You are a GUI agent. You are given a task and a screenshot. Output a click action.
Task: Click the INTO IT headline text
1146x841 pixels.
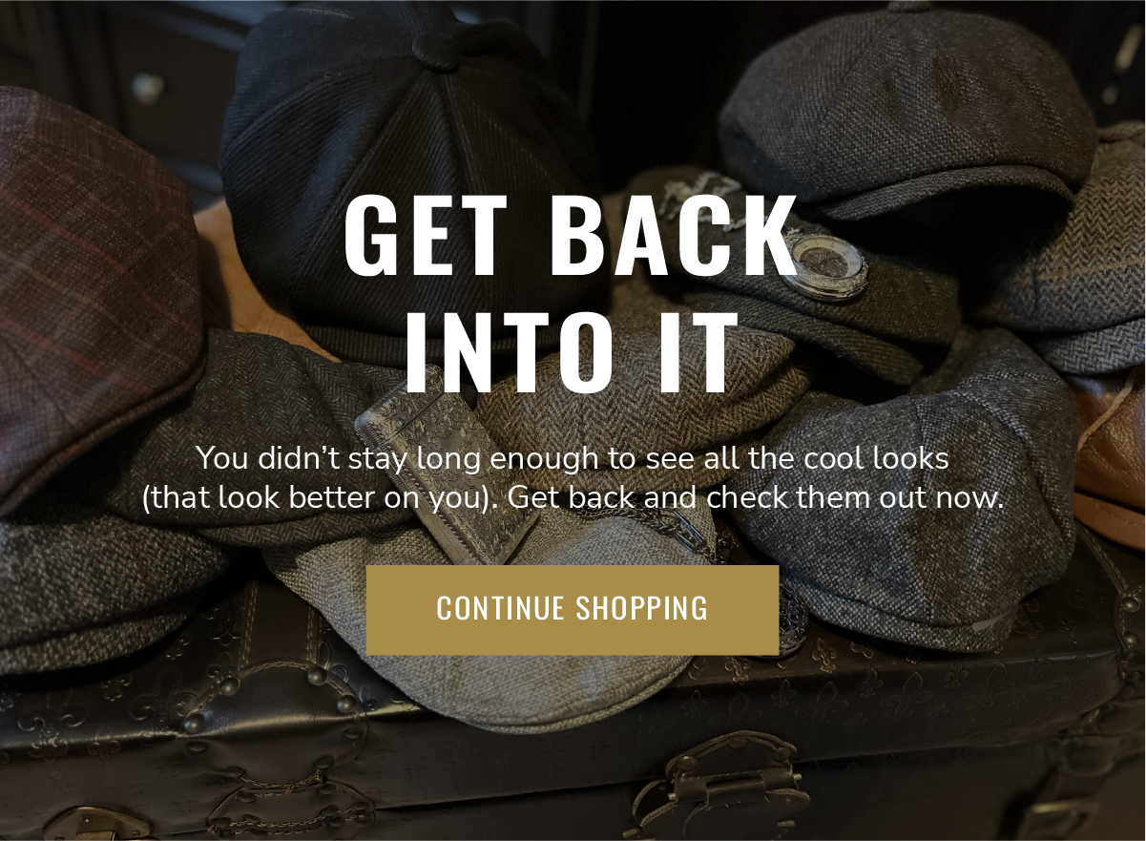tap(573, 351)
